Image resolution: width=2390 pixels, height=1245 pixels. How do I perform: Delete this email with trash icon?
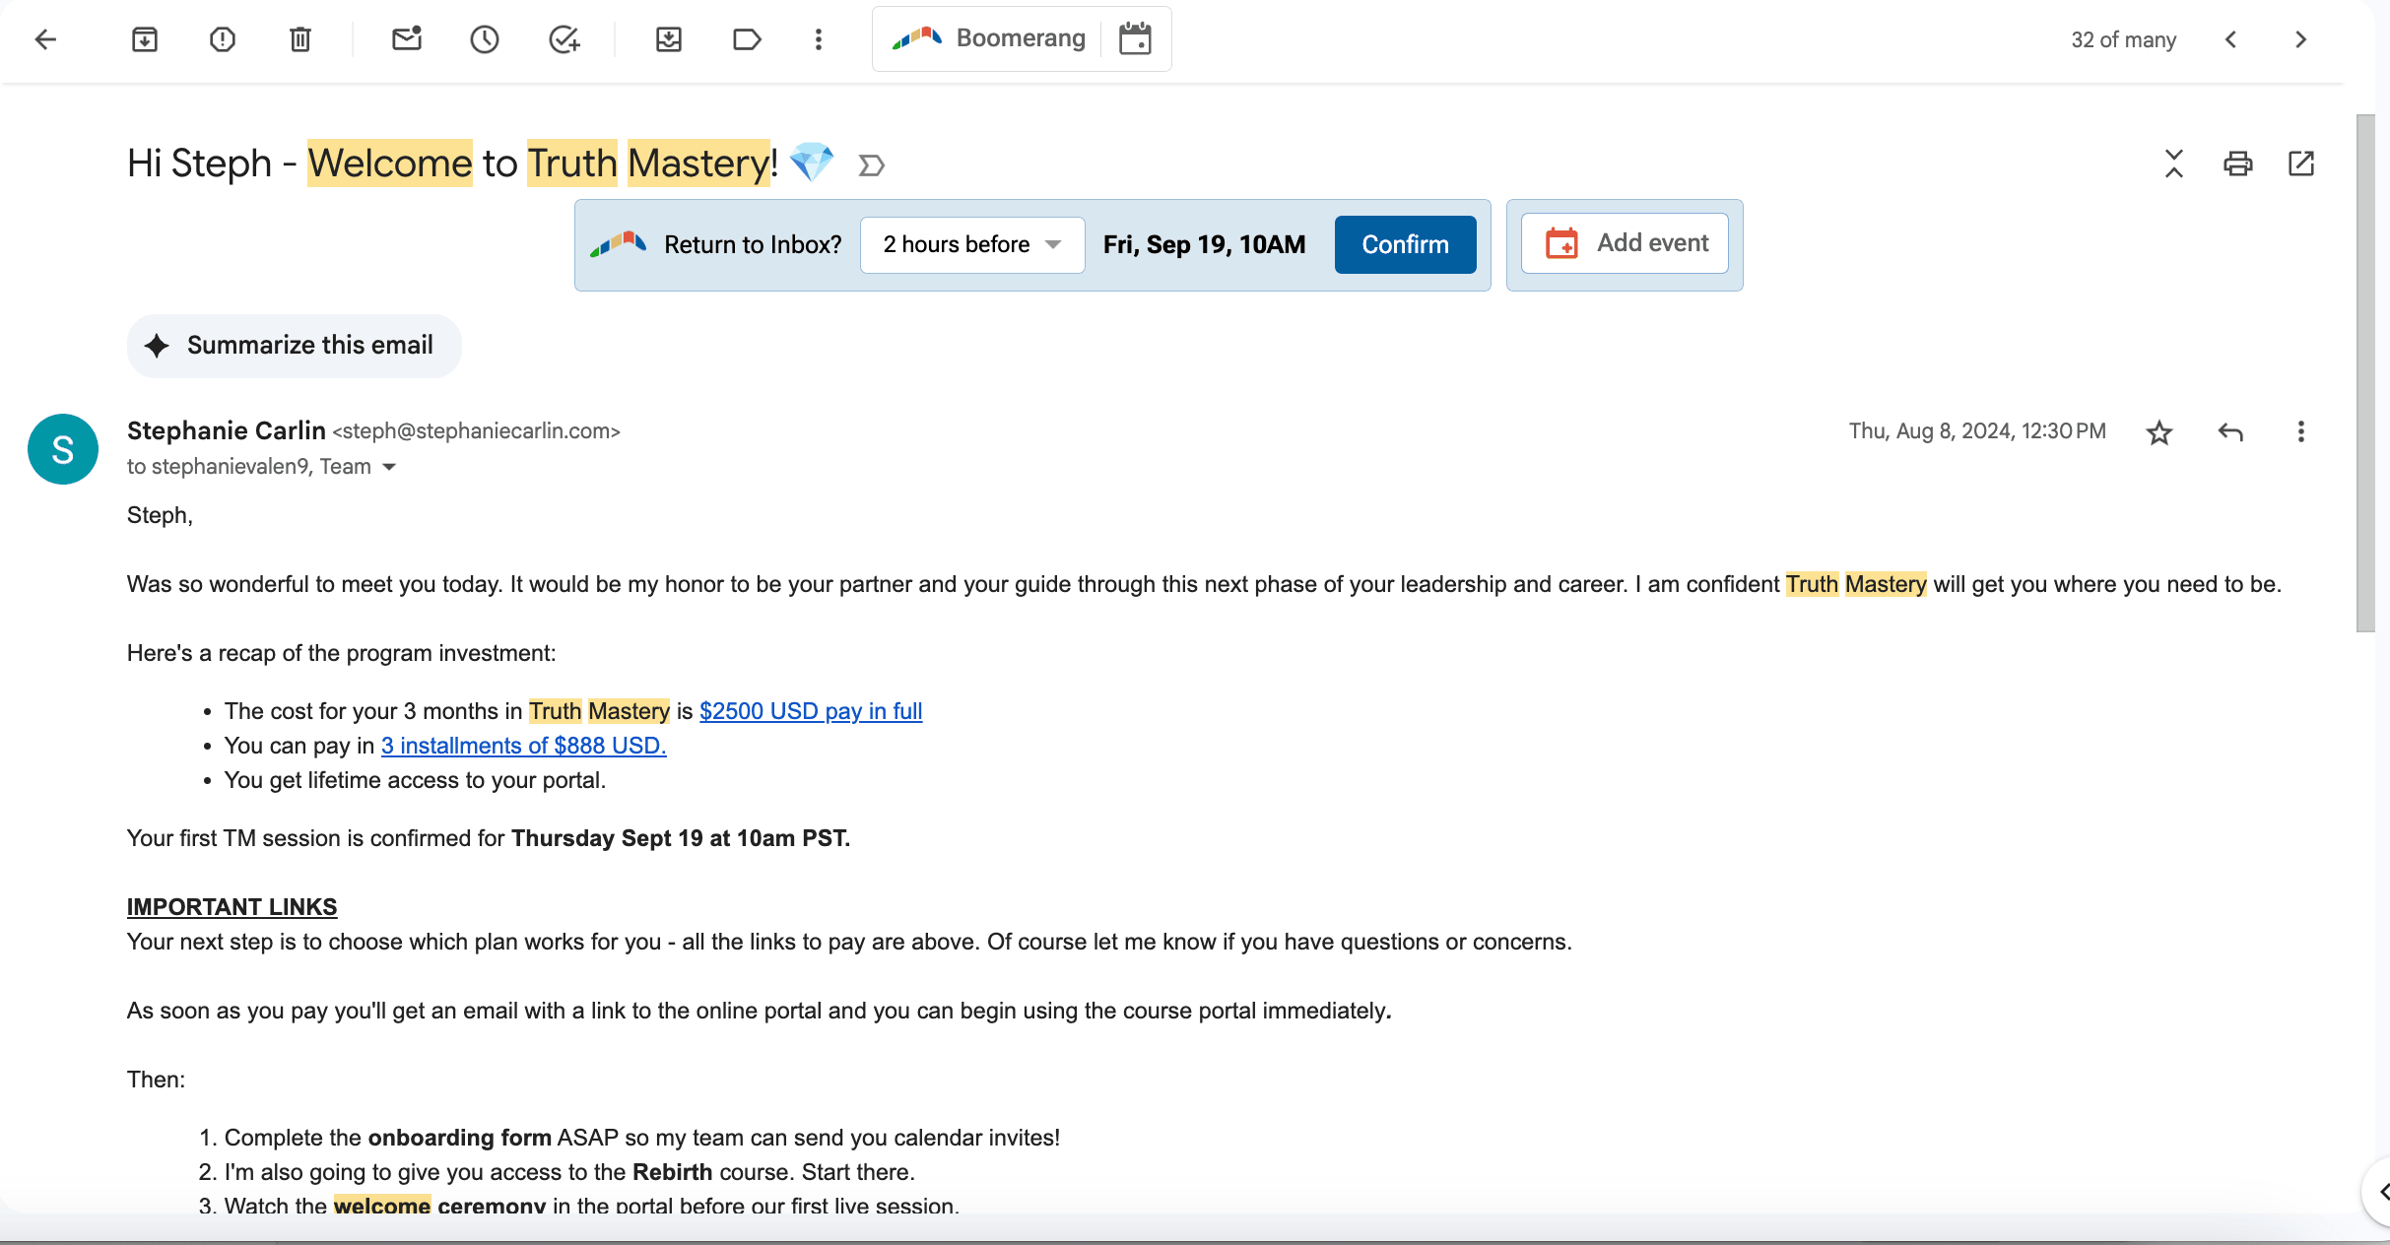(x=300, y=39)
